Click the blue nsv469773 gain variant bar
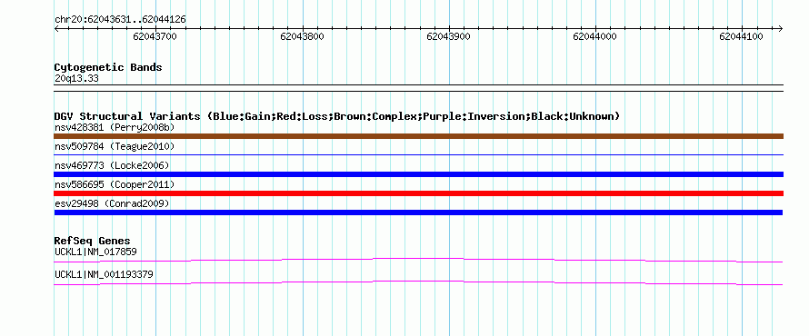Image resolution: width=809 pixels, height=336 pixels. tap(418, 174)
